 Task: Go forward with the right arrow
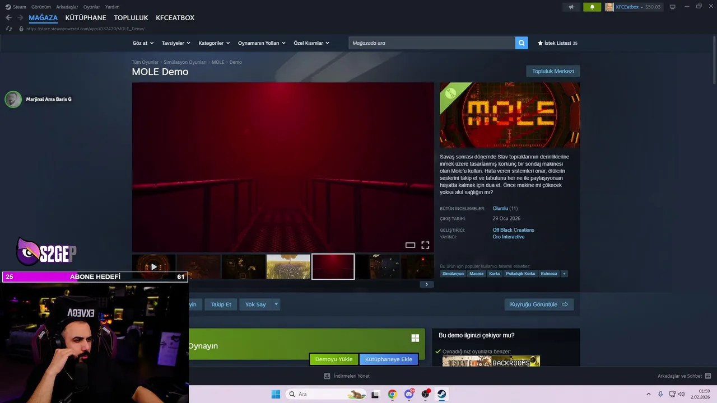[x=21, y=18]
